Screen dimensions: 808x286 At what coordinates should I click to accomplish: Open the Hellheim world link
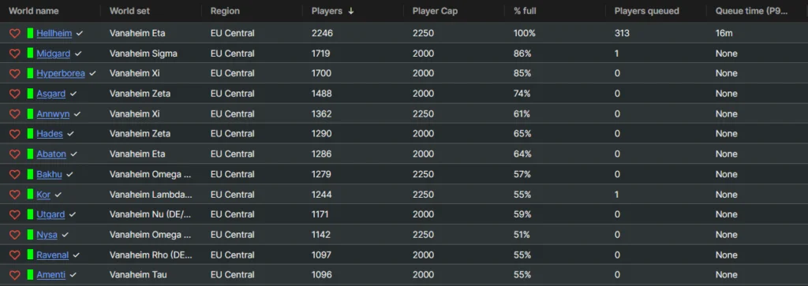pyautogui.click(x=54, y=33)
